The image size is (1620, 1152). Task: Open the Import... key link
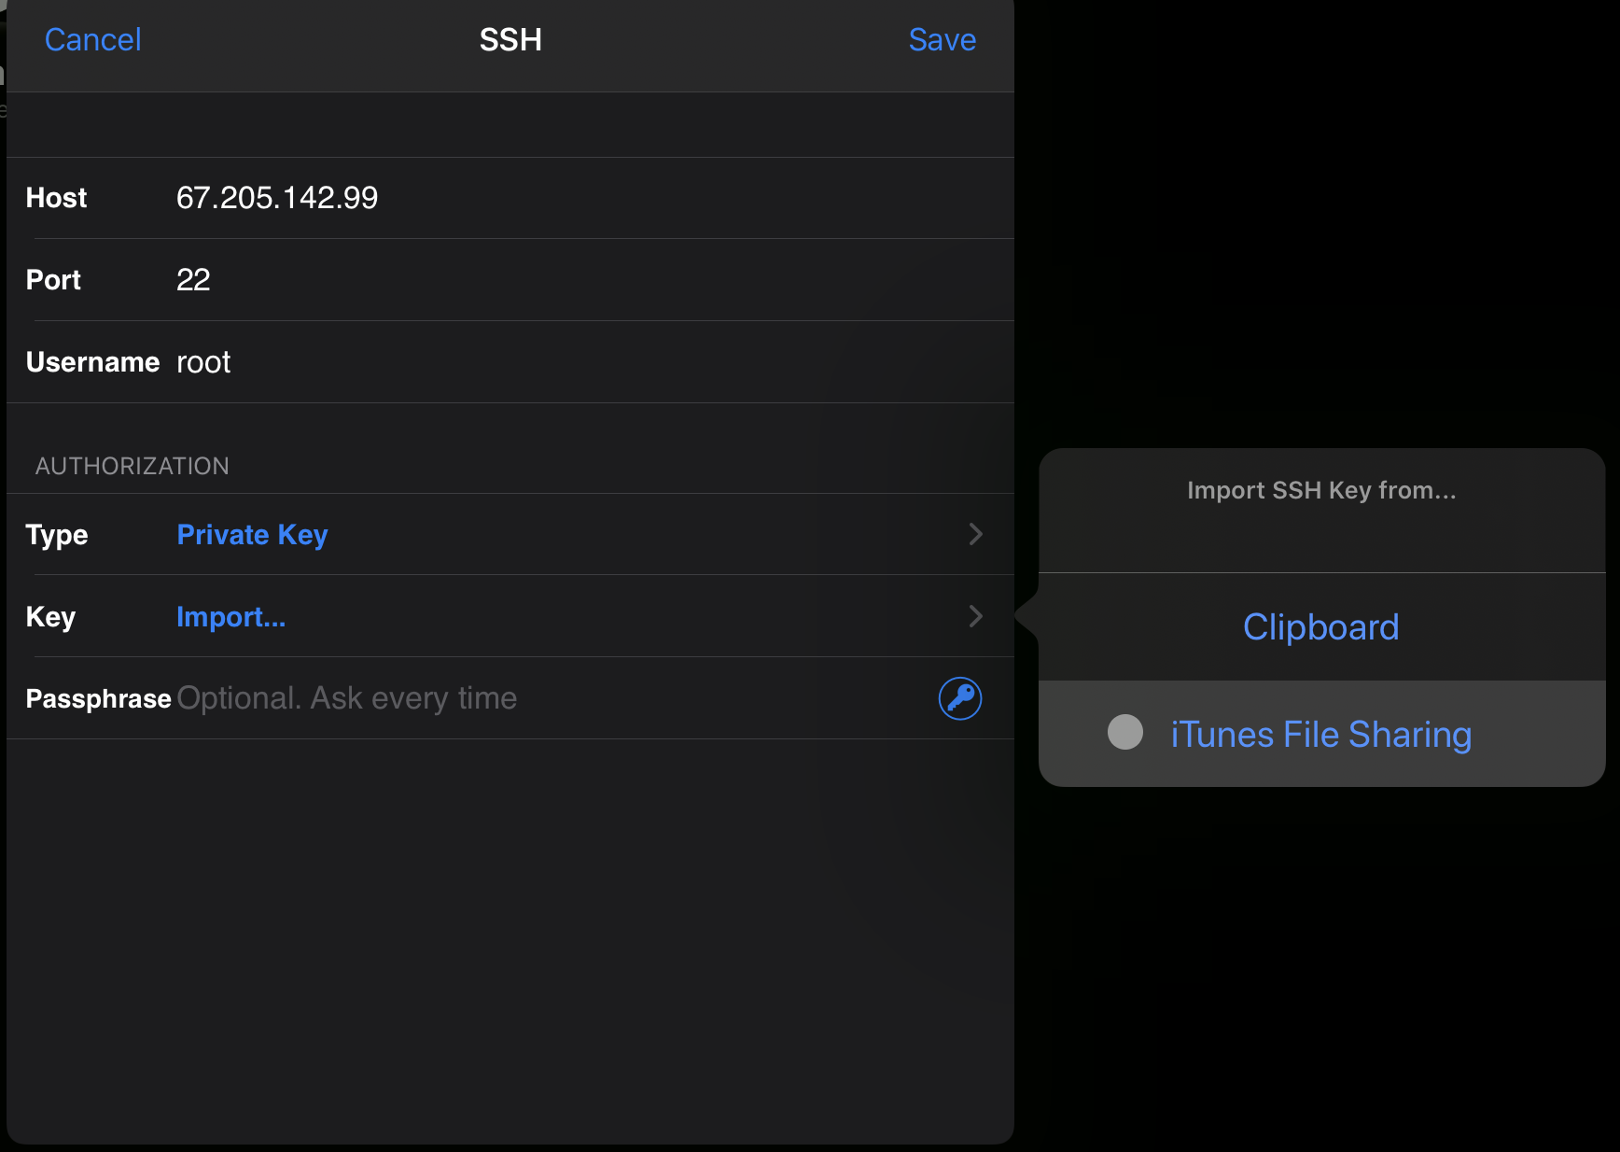tap(230, 617)
